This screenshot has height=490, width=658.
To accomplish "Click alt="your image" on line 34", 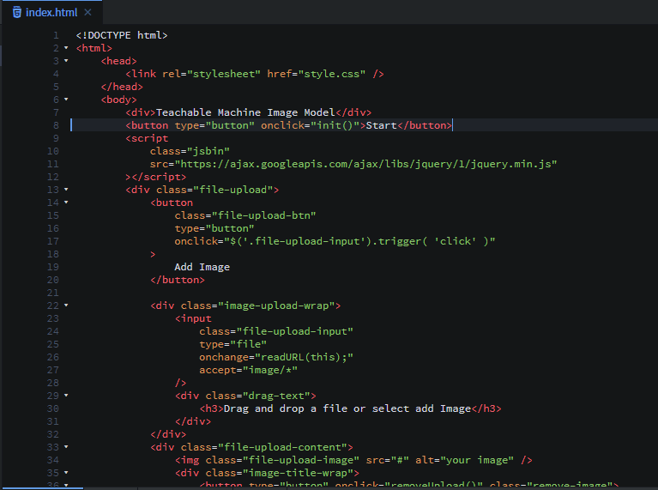I will tap(464, 460).
